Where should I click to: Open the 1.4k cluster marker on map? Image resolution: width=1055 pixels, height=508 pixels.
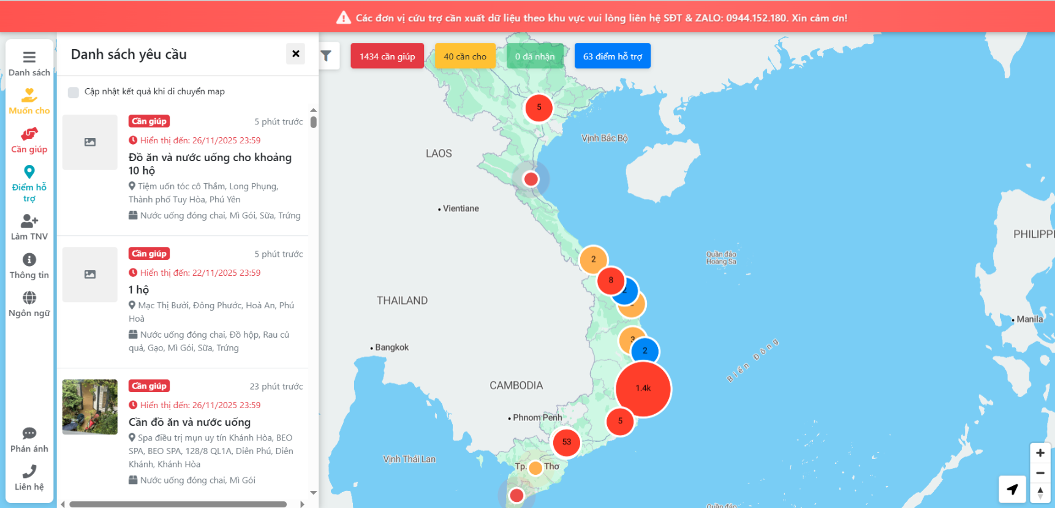[643, 389]
